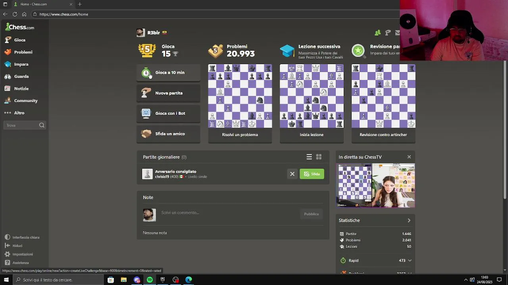Go back in browser
Viewport: 508px width, 285px height.
(x=5, y=14)
